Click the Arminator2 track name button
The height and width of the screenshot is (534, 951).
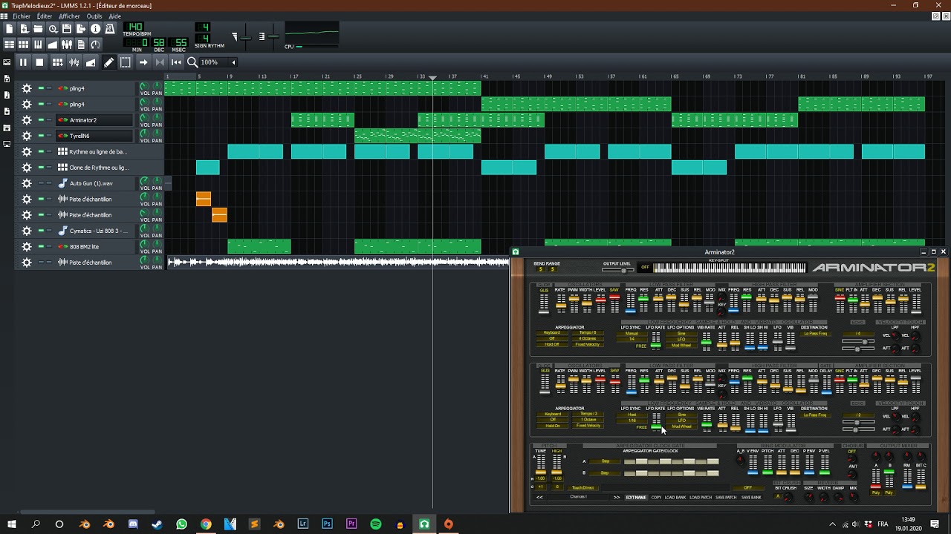(x=94, y=120)
